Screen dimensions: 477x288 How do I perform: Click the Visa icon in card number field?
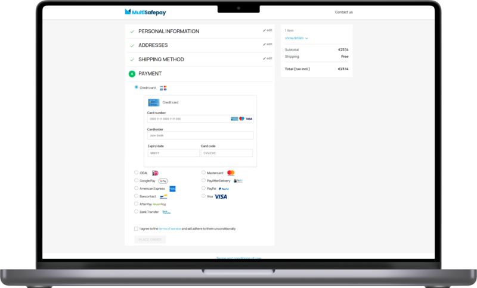[x=249, y=118]
